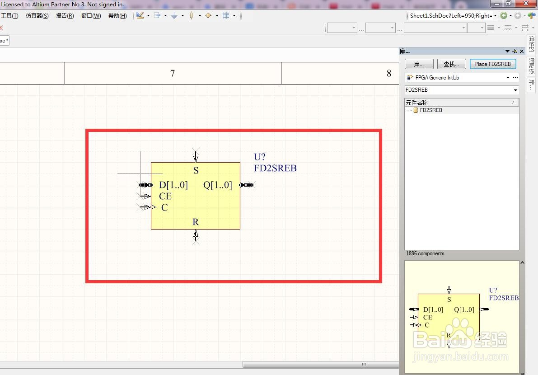This screenshot has width=538, height=375.
Task: Expand the alignment tools dropdown arrow
Action: click(x=165, y=15)
